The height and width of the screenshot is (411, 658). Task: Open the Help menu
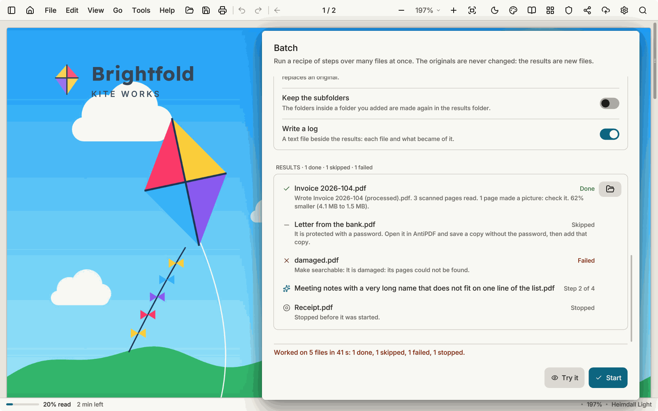[x=167, y=10]
